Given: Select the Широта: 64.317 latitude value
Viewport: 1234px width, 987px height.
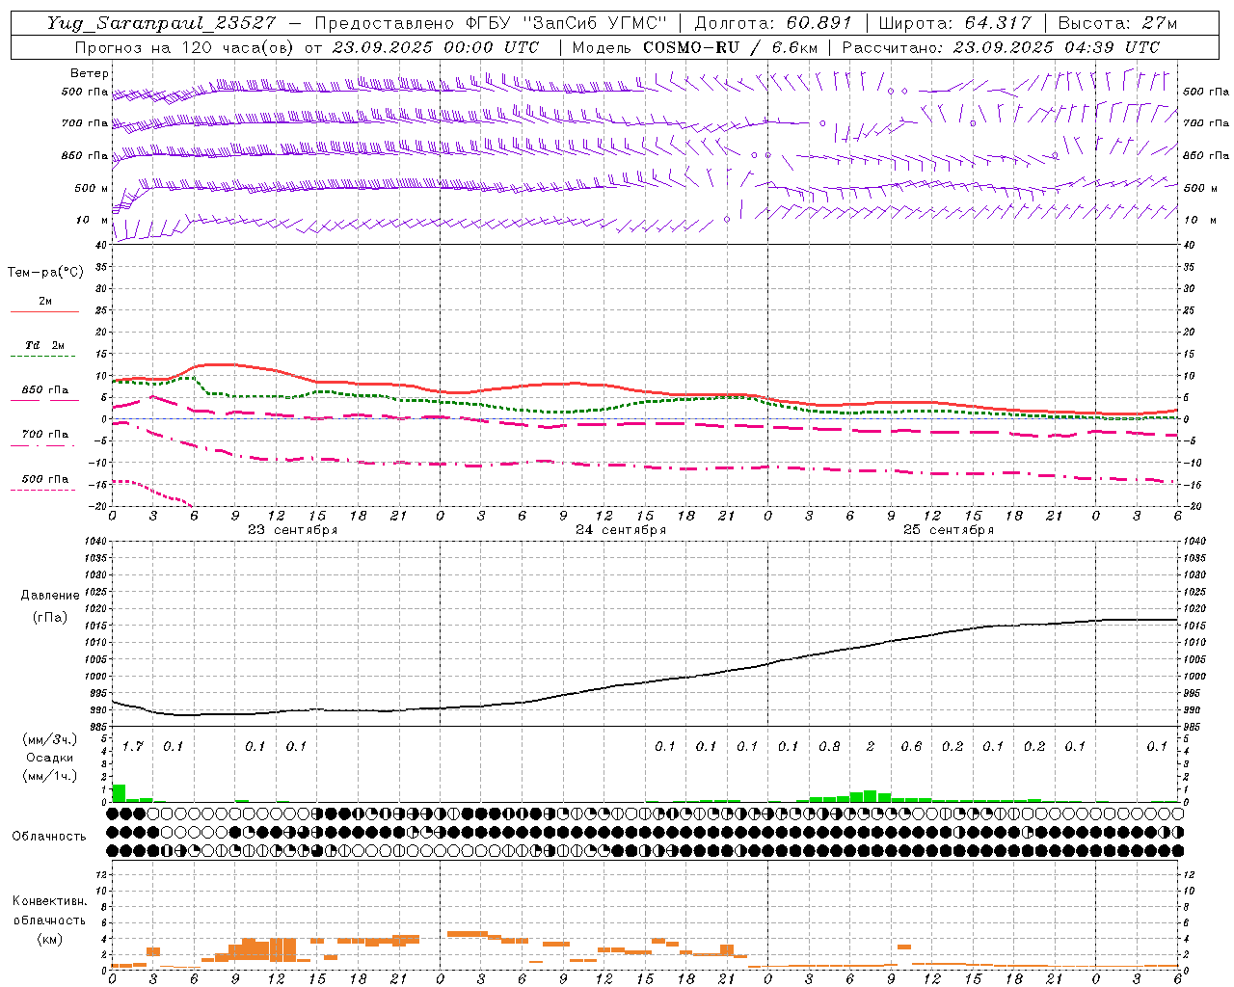Looking at the screenshot, I should 954,23.
